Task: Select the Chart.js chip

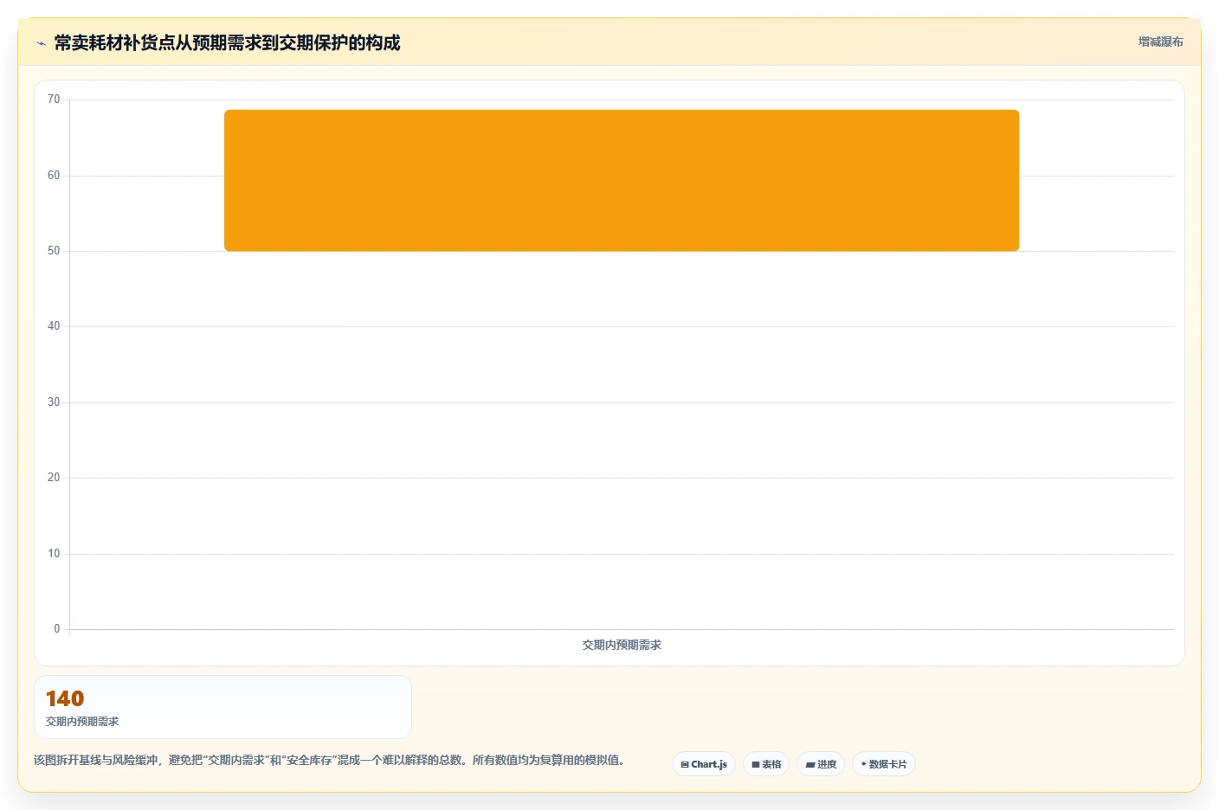Action: (704, 764)
